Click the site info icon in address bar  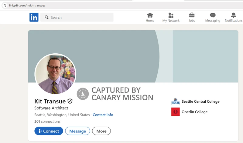5,5
